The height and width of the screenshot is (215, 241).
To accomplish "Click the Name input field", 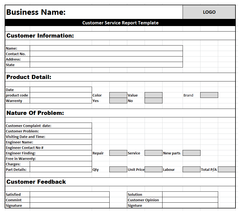I will pyautogui.click(x=106, y=48).
